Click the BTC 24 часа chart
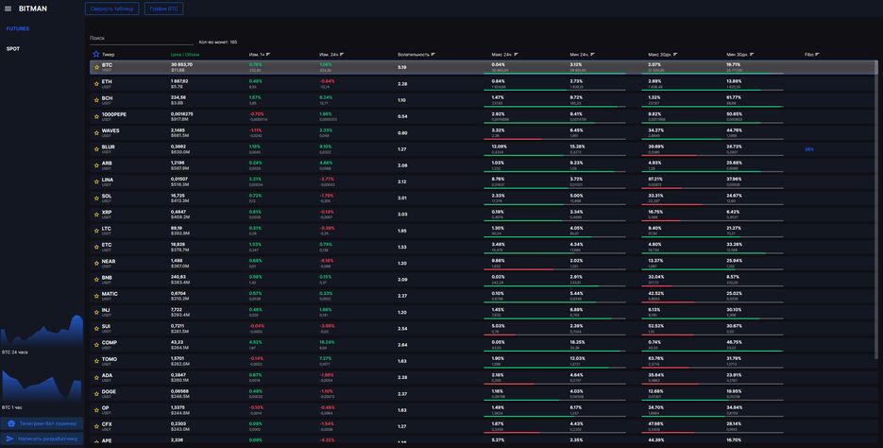 [x=42, y=330]
